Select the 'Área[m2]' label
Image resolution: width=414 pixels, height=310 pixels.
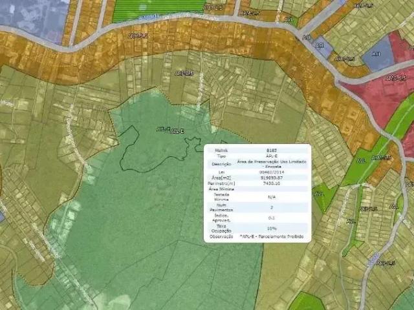coord(221,178)
